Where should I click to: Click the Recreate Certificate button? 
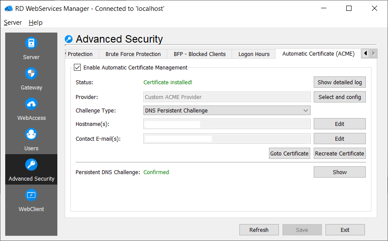coord(339,153)
